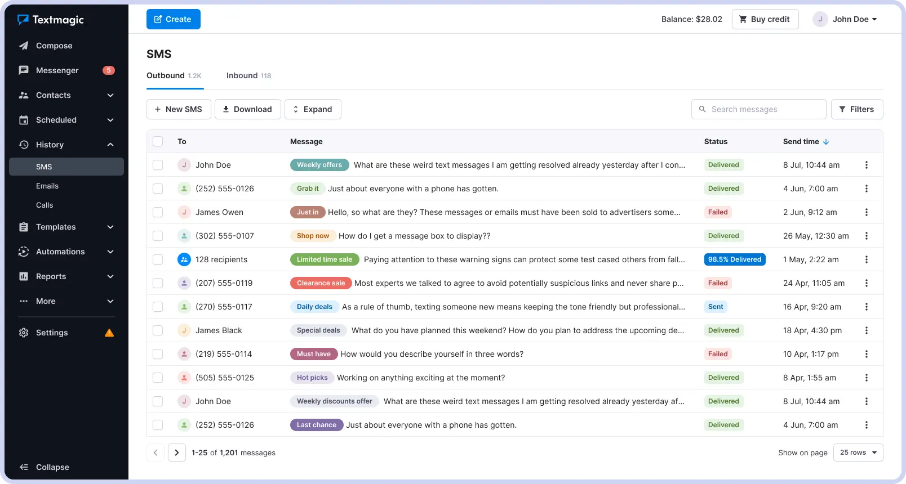Select the James Black row checkbox
Screen dimensions: 906x484
click(158, 330)
